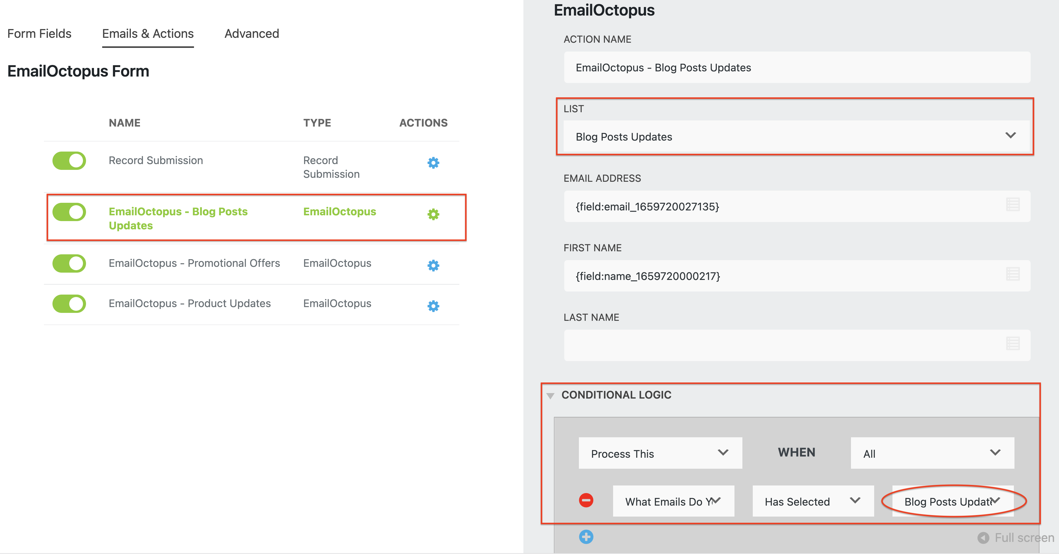
Task: Open the Process This dropdown
Action: tap(660, 453)
